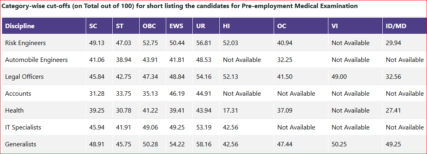The height and width of the screenshot is (154, 427).
Task: Select the Automobile Engineers row label
Action: (37, 60)
